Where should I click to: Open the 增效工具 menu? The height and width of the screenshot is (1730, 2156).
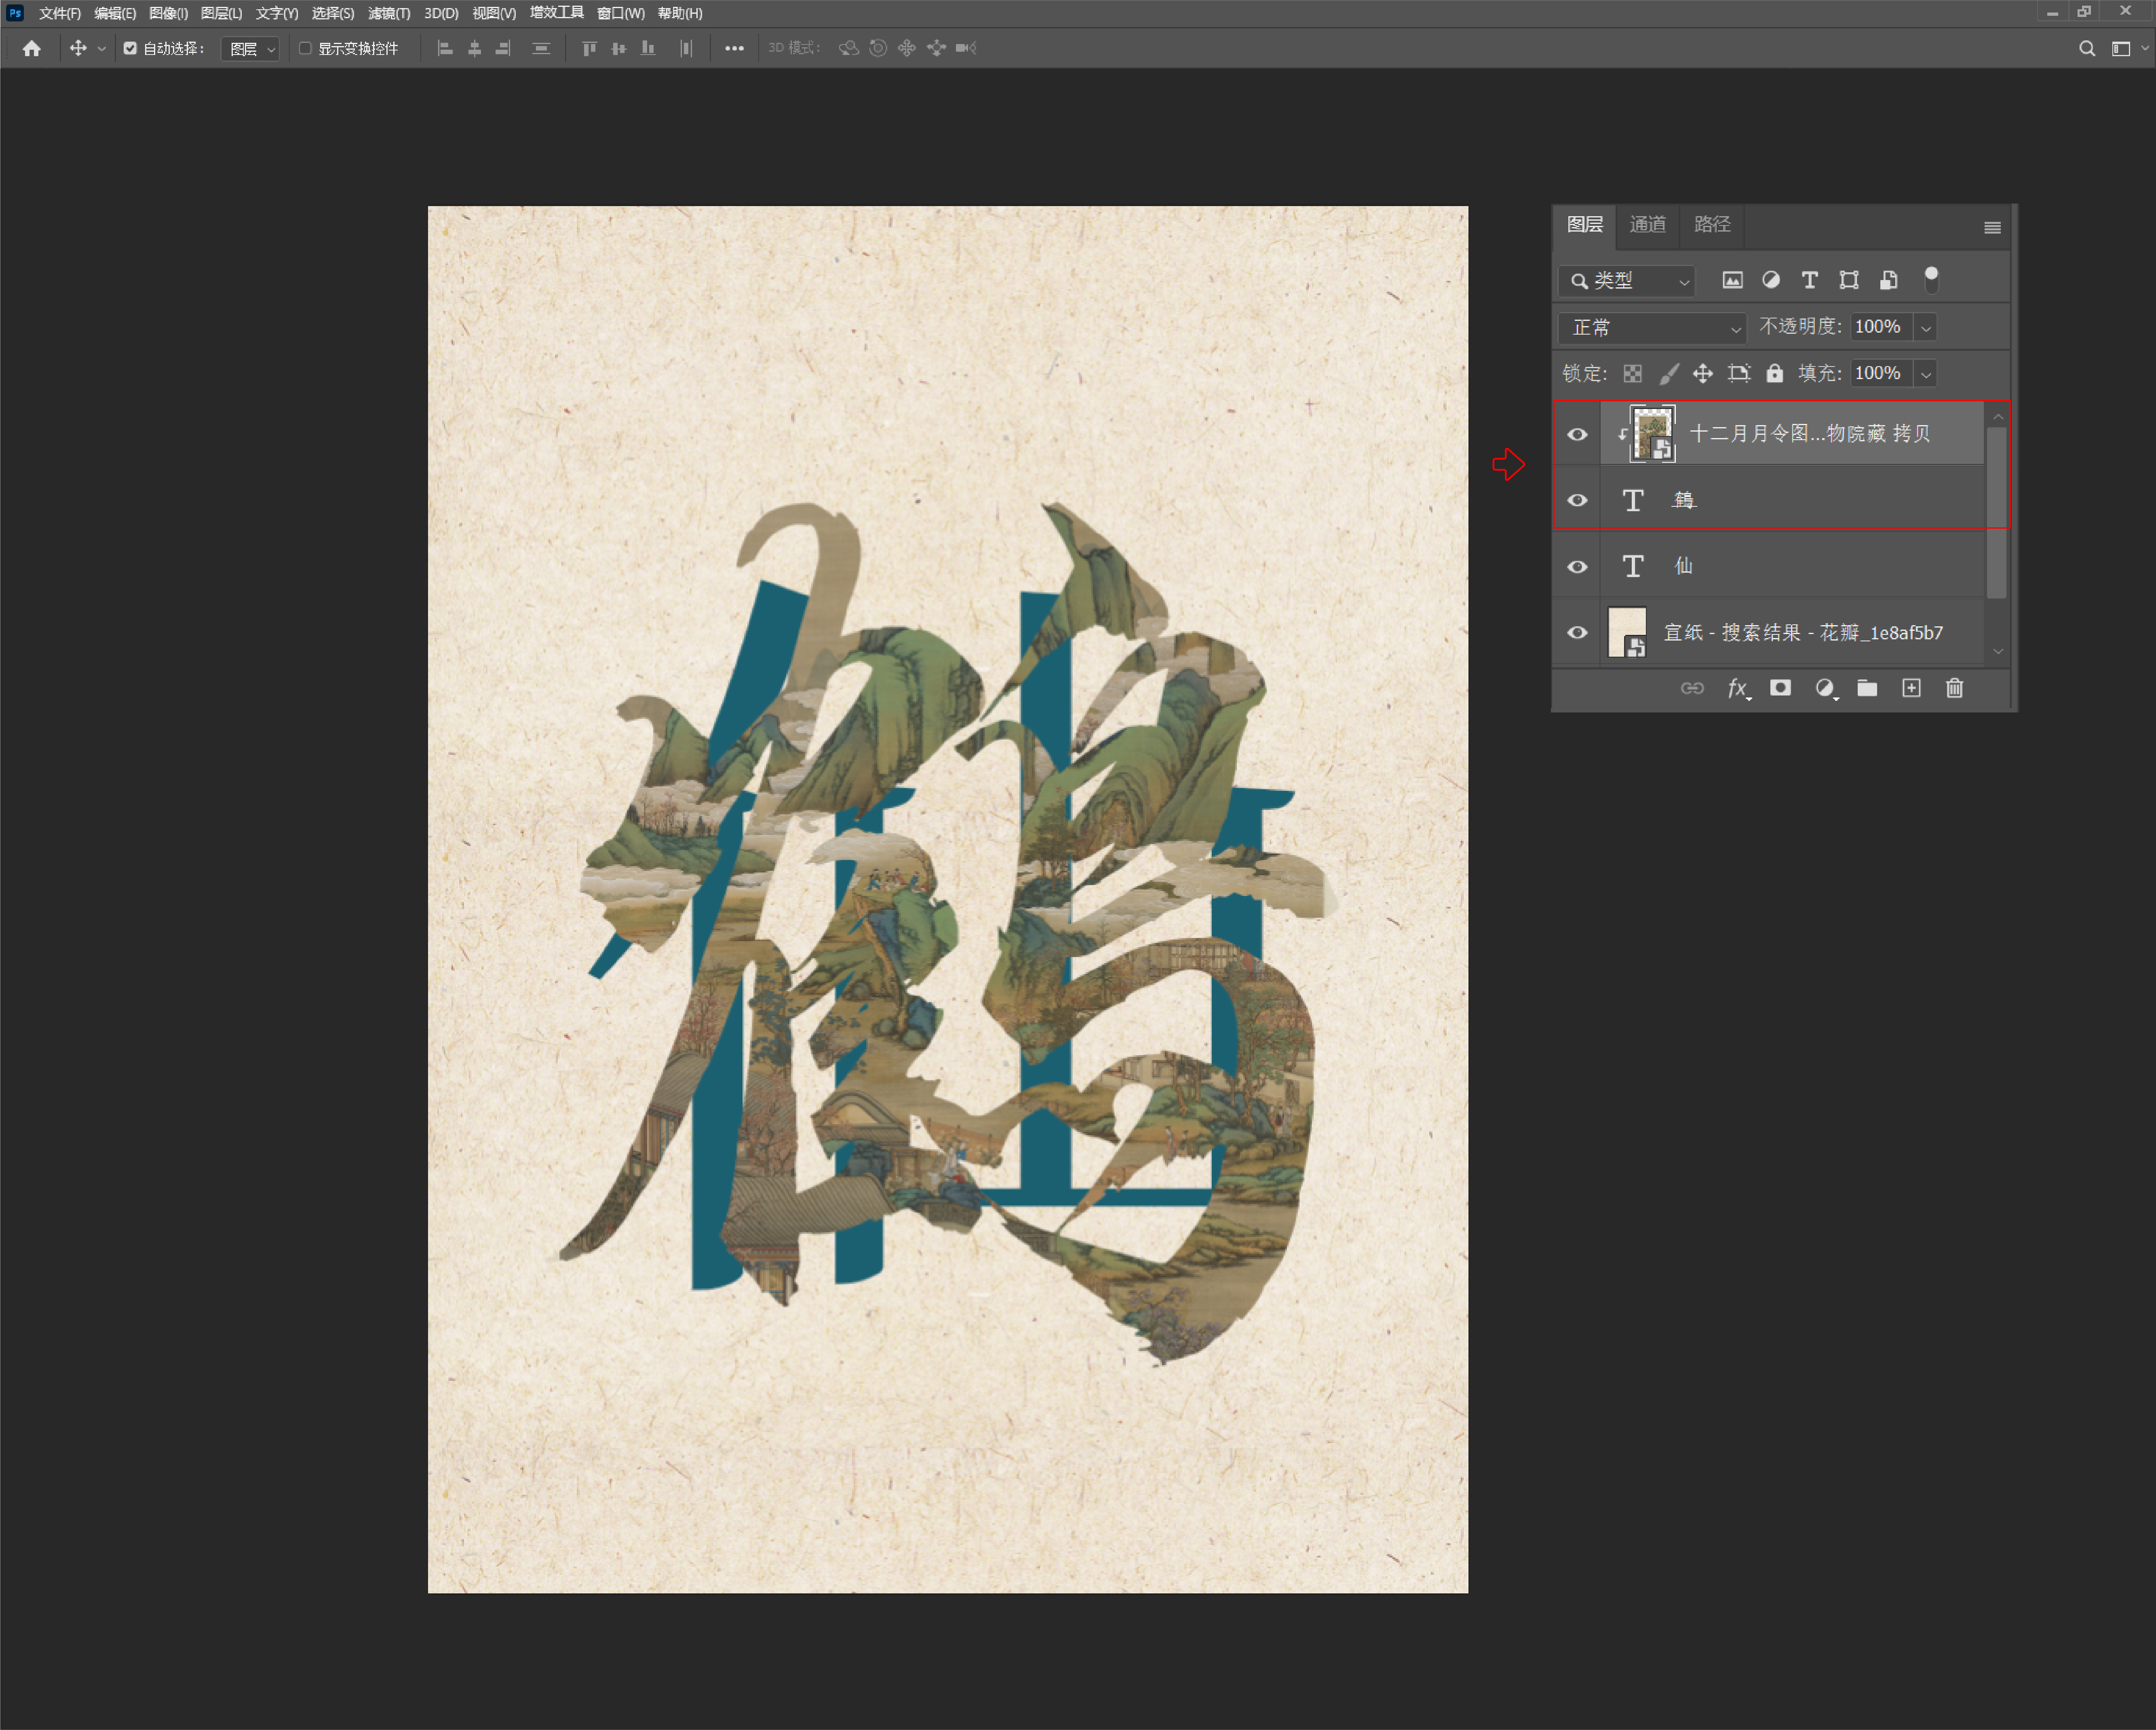tap(556, 13)
